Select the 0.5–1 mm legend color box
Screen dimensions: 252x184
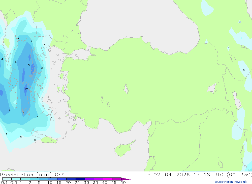(x=16, y=179)
